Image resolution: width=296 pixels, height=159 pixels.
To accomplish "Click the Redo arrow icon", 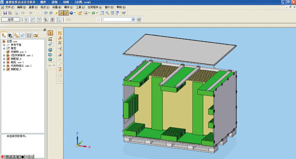I will tap(31, 13).
